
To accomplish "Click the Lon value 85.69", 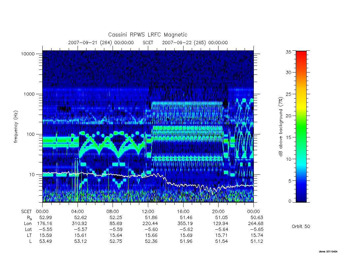I will tap(116, 224).
